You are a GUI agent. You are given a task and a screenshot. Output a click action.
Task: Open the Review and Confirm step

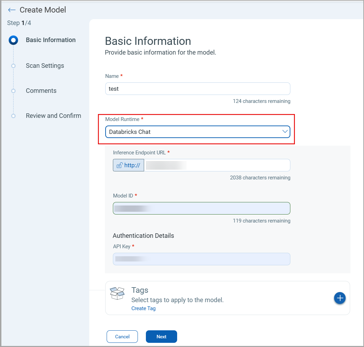coord(53,116)
